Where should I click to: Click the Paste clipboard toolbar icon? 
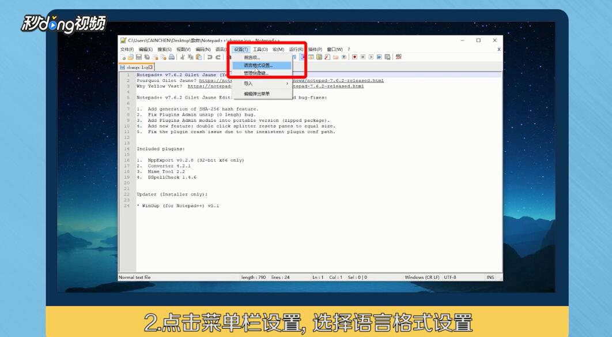199,57
